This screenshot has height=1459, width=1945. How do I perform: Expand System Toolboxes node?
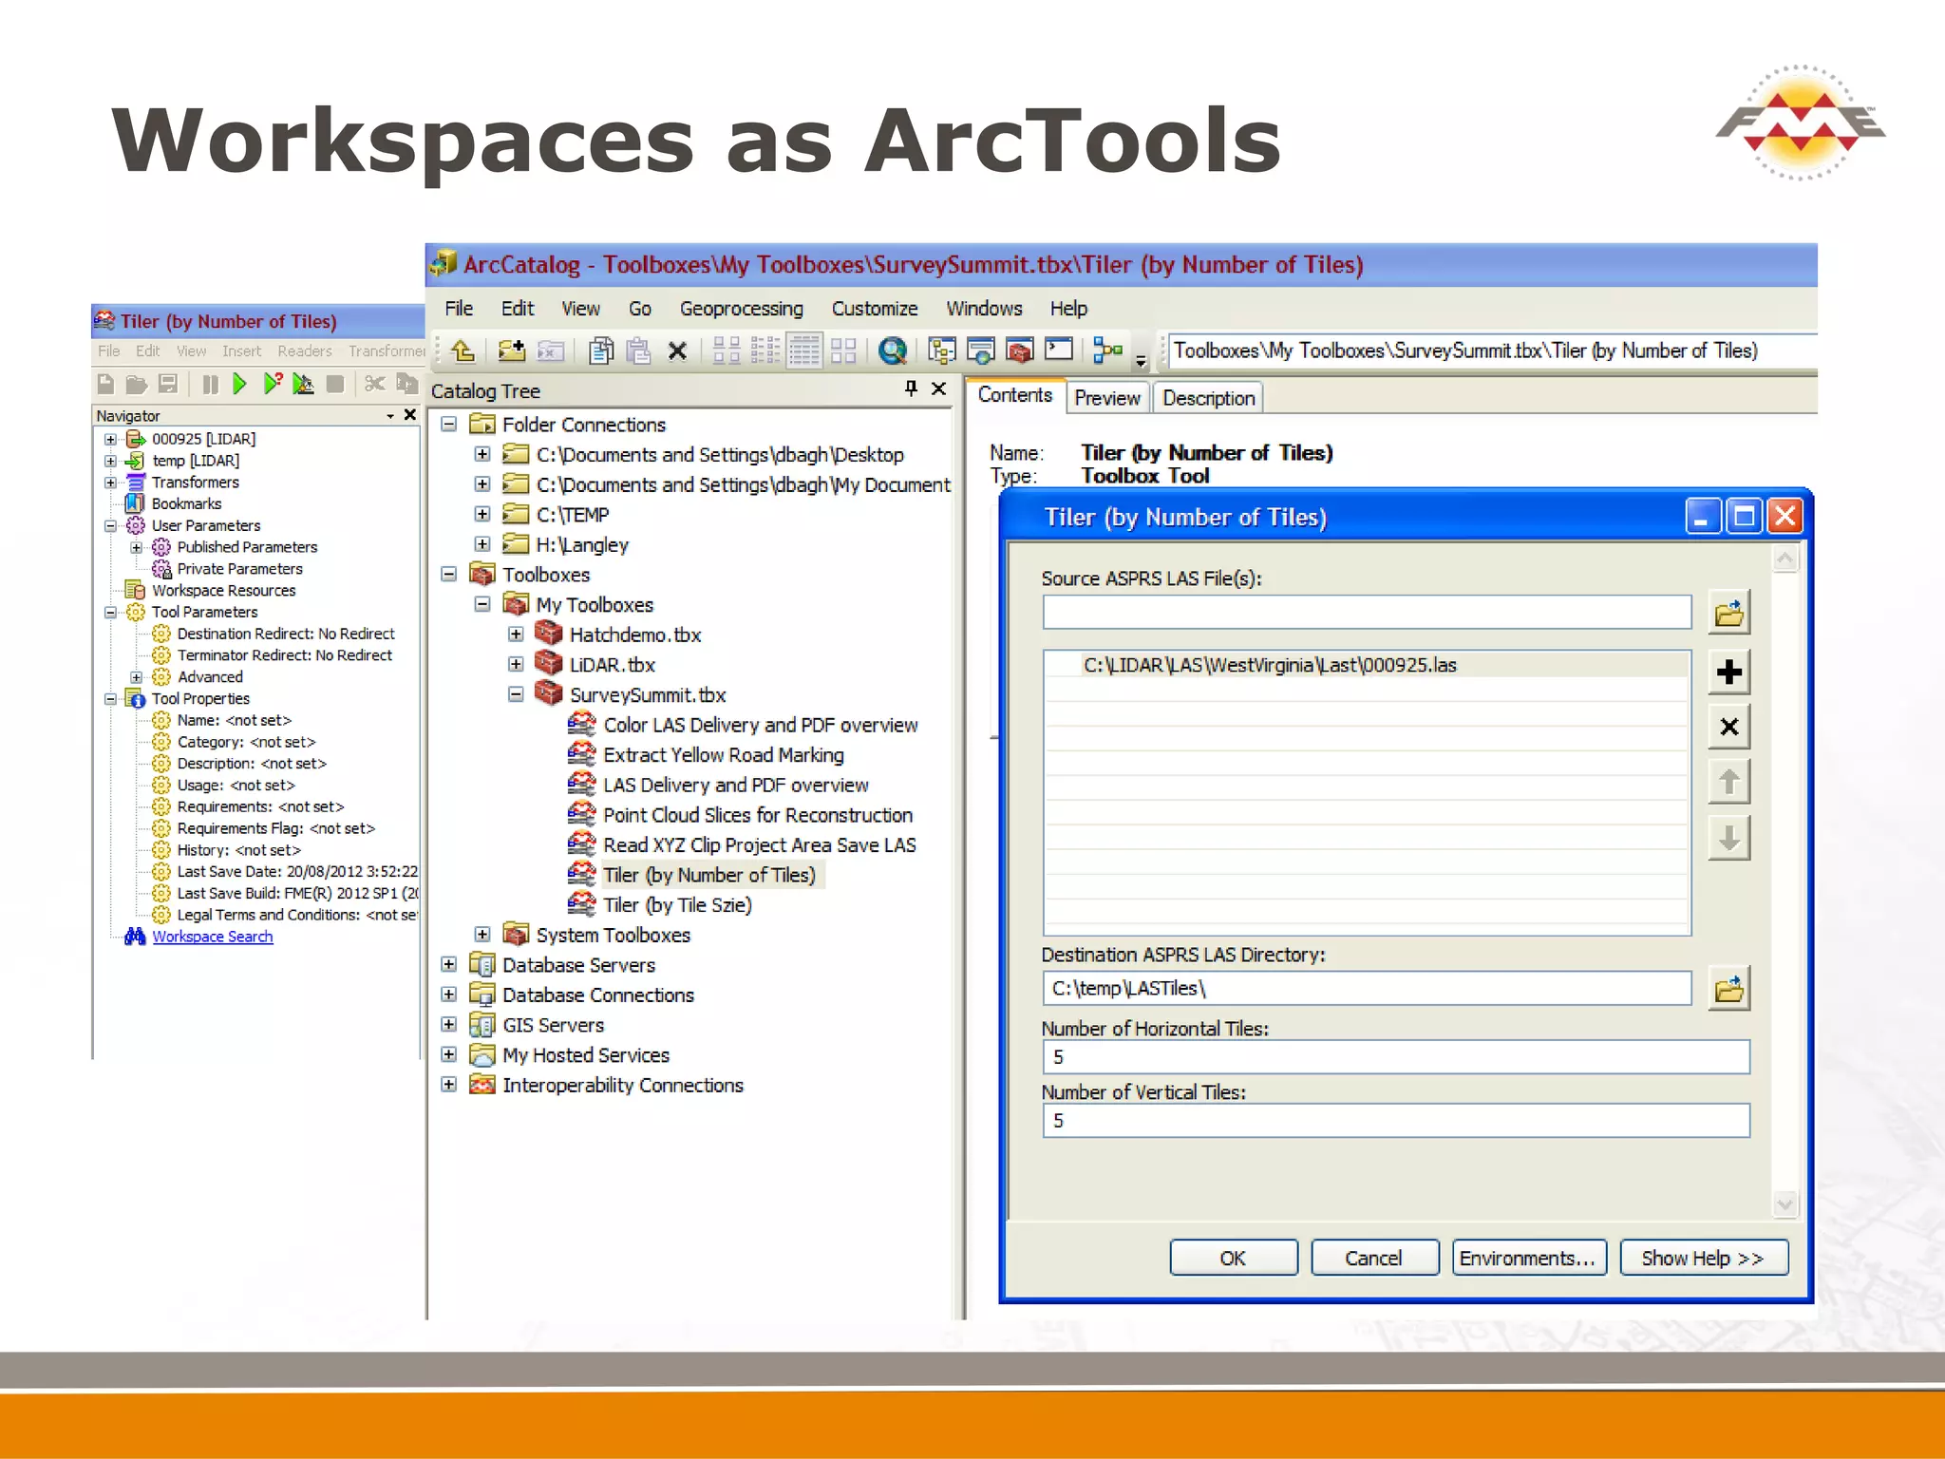[x=482, y=935]
